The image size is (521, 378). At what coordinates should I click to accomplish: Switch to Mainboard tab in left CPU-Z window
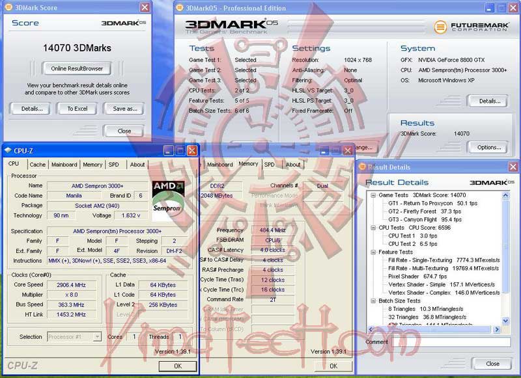tap(64, 165)
